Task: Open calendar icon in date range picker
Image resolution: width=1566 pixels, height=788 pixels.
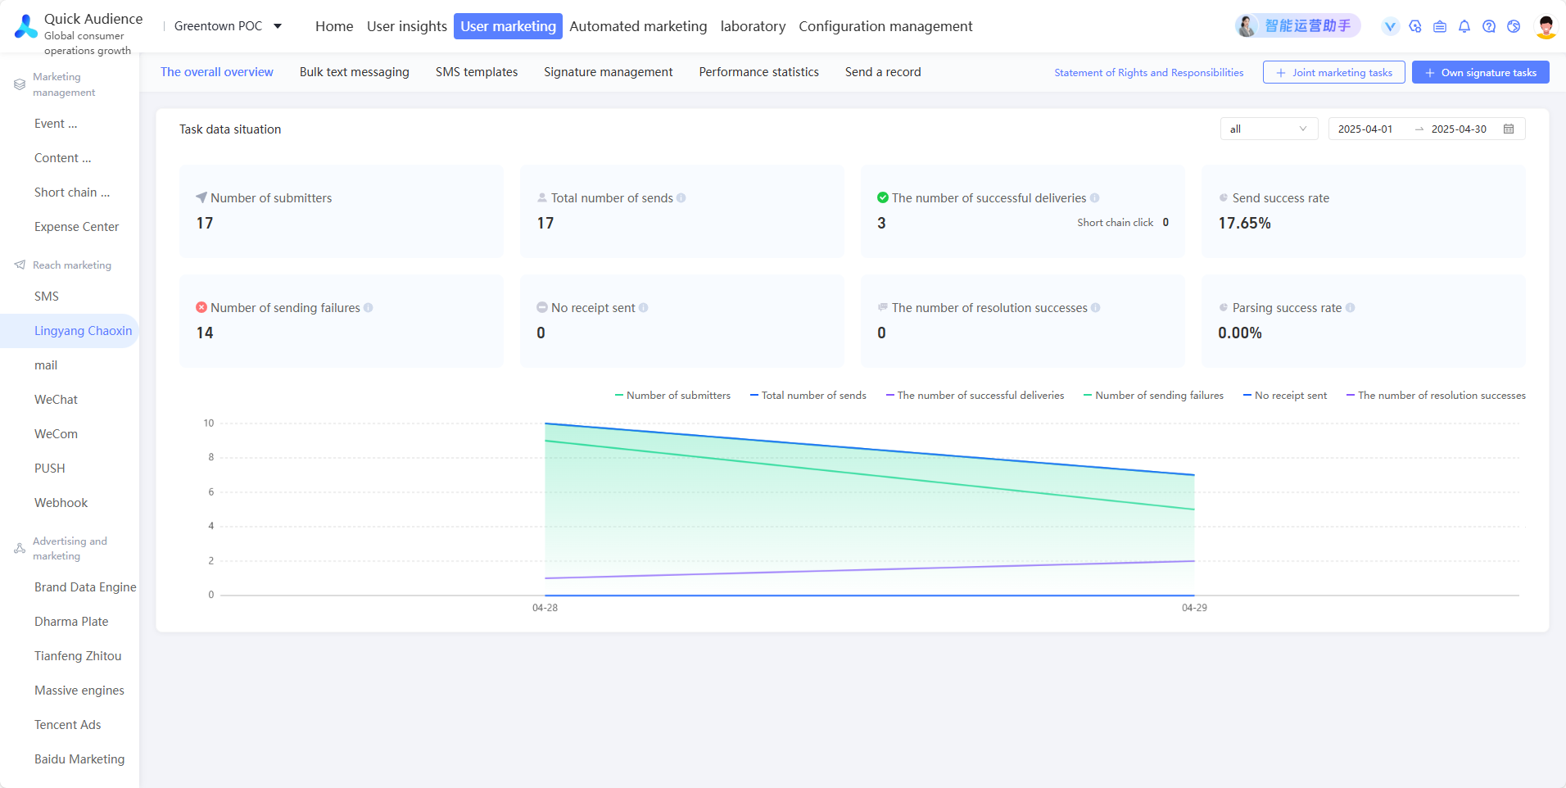Action: (x=1509, y=129)
